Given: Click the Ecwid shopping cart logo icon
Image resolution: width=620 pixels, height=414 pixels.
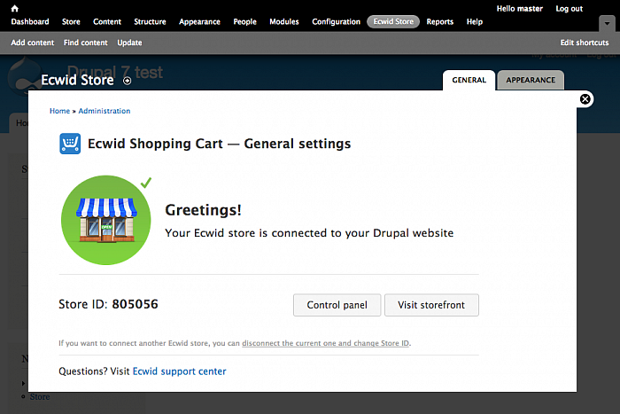Looking at the screenshot, I should click(x=70, y=144).
